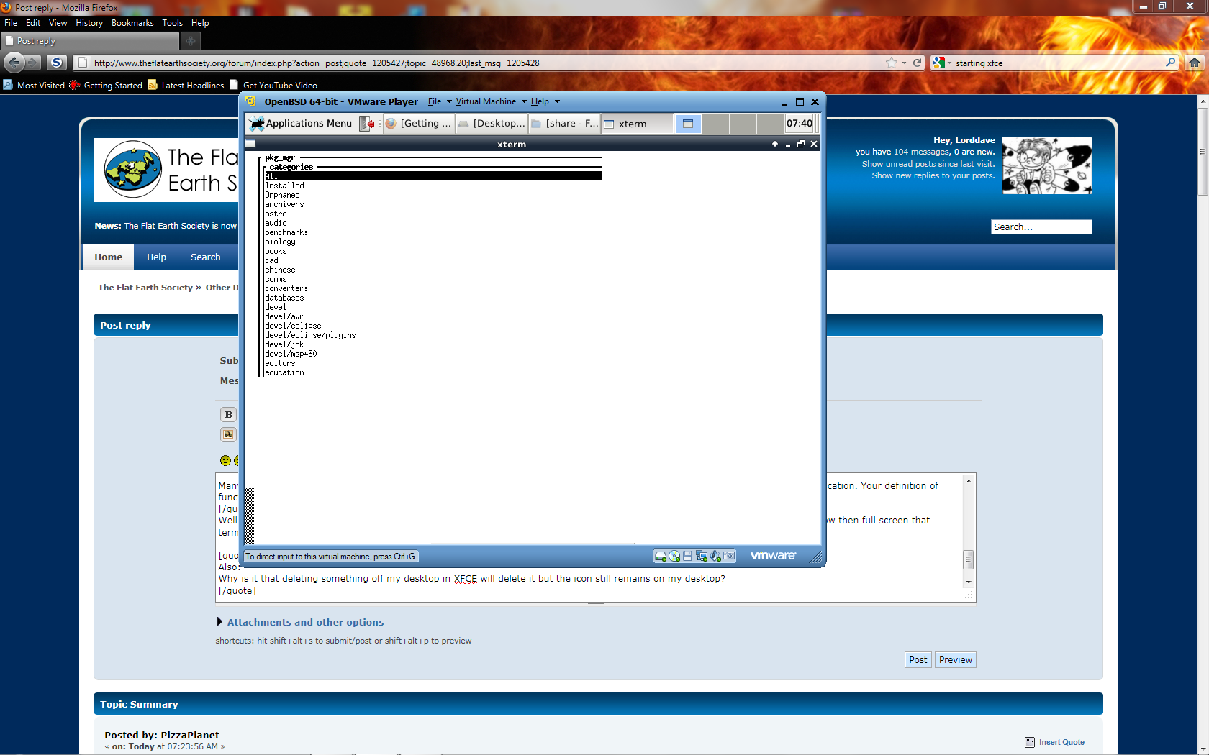Click the Preview button
This screenshot has width=1209, height=755.
[x=956, y=659]
